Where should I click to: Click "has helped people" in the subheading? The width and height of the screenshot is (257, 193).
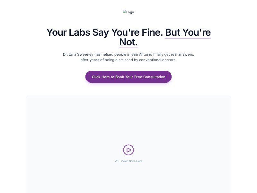tap(110, 54)
